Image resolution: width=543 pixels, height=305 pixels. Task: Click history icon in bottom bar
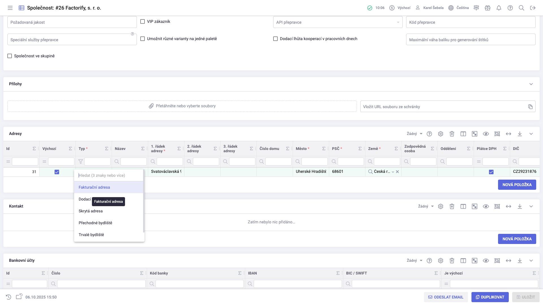(x=8, y=297)
